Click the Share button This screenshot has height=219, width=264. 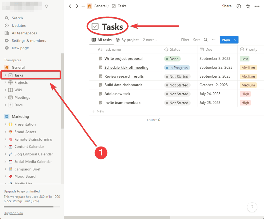(x=227, y=6)
